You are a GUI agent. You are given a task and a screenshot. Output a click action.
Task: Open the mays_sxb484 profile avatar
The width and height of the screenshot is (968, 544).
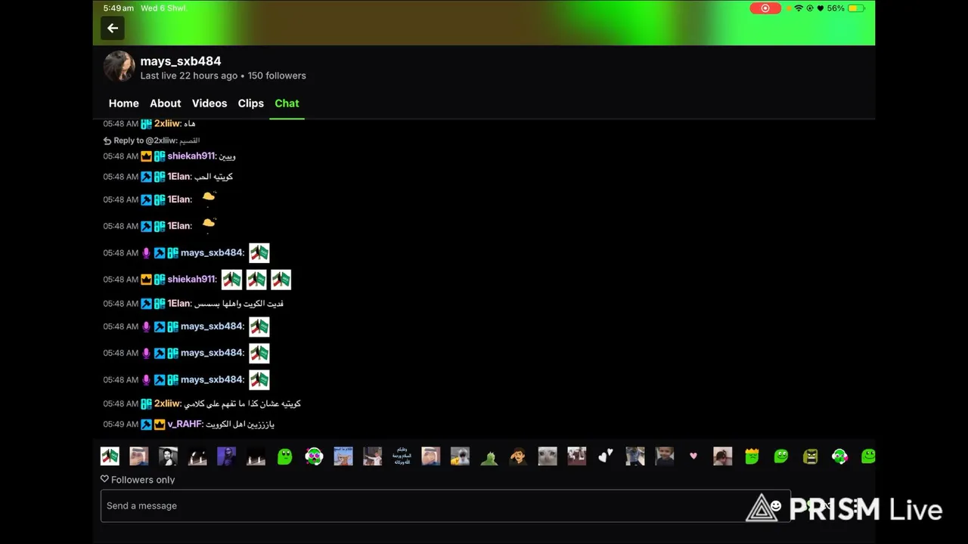tap(119, 66)
